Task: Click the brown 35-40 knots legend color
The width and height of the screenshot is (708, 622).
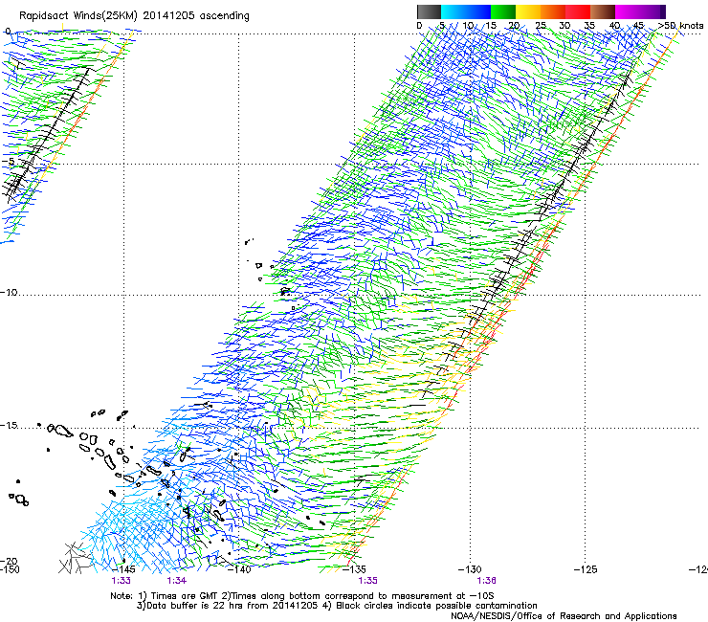Action: click(x=603, y=11)
